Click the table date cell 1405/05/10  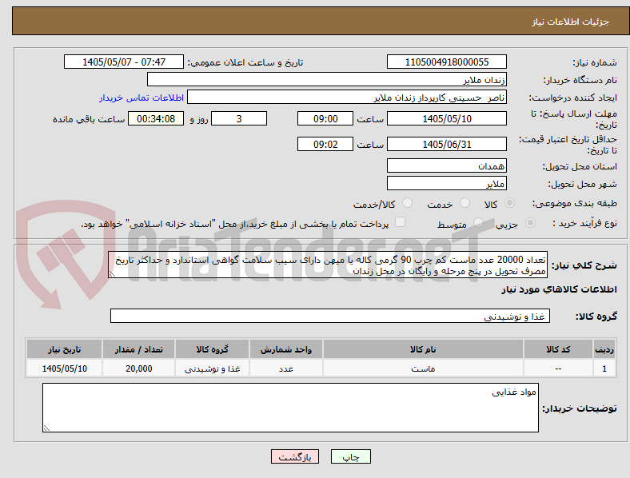click(x=64, y=368)
